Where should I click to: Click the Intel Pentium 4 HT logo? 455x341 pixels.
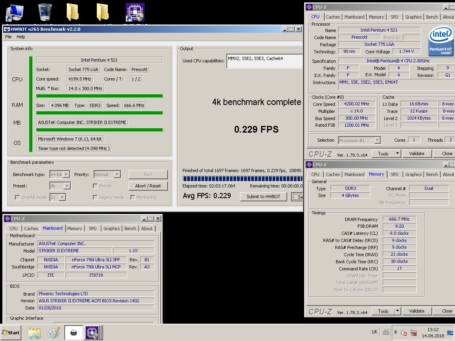tap(440, 41)
